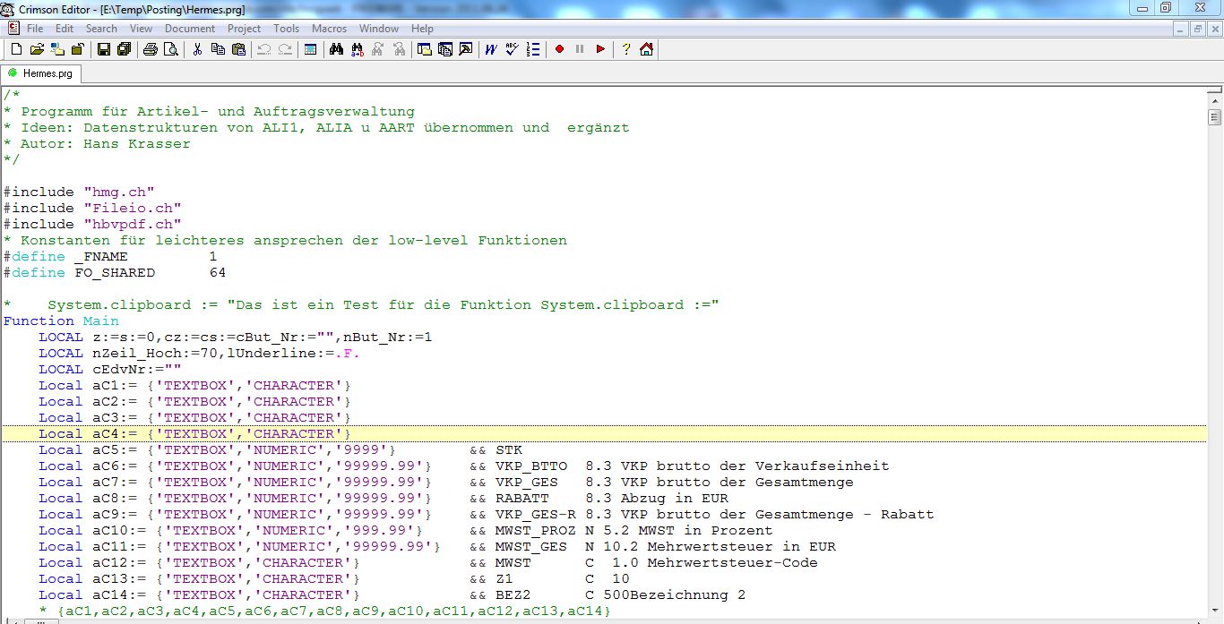Open the Edit menu
Image resolution: width=1224 pixels, height=624 pixels.
click(x=65, y=29)
